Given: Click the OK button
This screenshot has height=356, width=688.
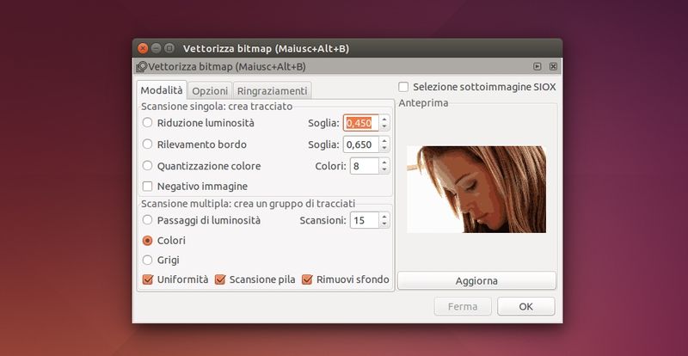Looking at the screenshot, I should (526, 306).
